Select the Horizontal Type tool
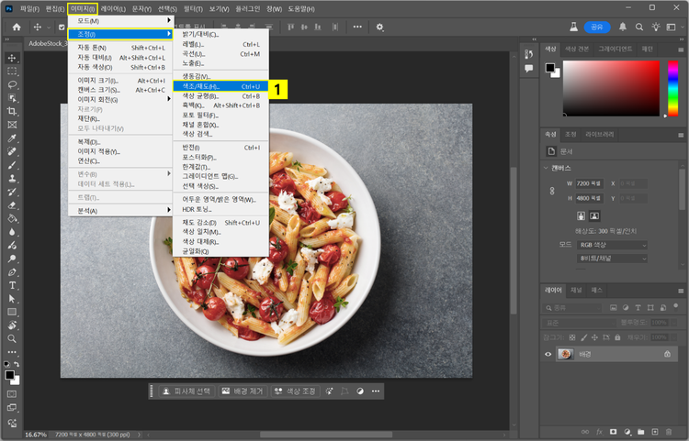Image resolution: width=689 pixels, height=441 pixels. pyautogui.click(x=12, y=285)
